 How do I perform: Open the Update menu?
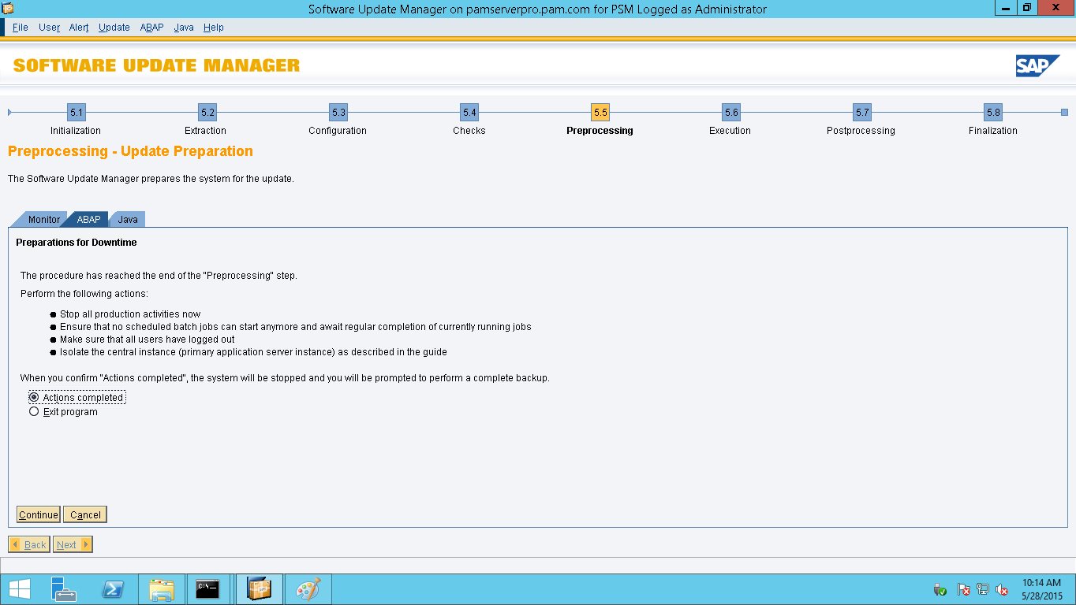[x=114, y=27]
